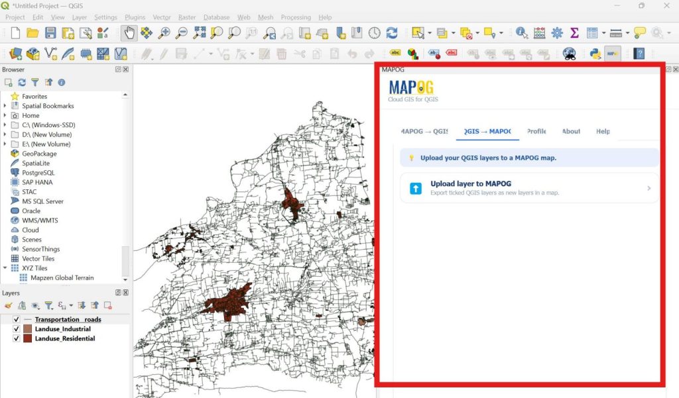Select the Map Tips speech bubble icon
Viewport: 679px width, 398px height.
coord(639,33)
